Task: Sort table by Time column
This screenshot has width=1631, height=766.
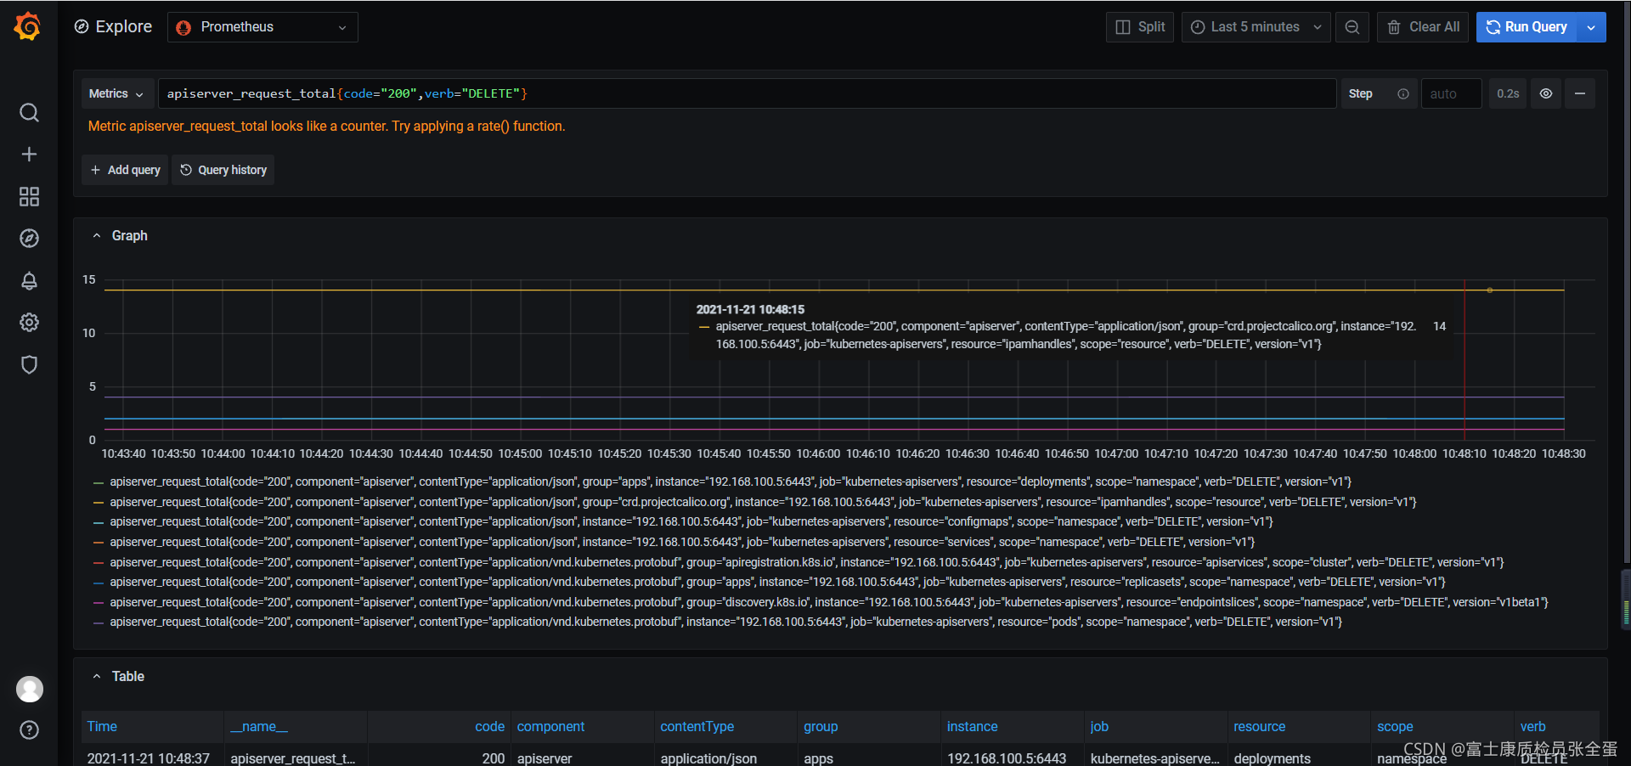Action: point(102,726)
